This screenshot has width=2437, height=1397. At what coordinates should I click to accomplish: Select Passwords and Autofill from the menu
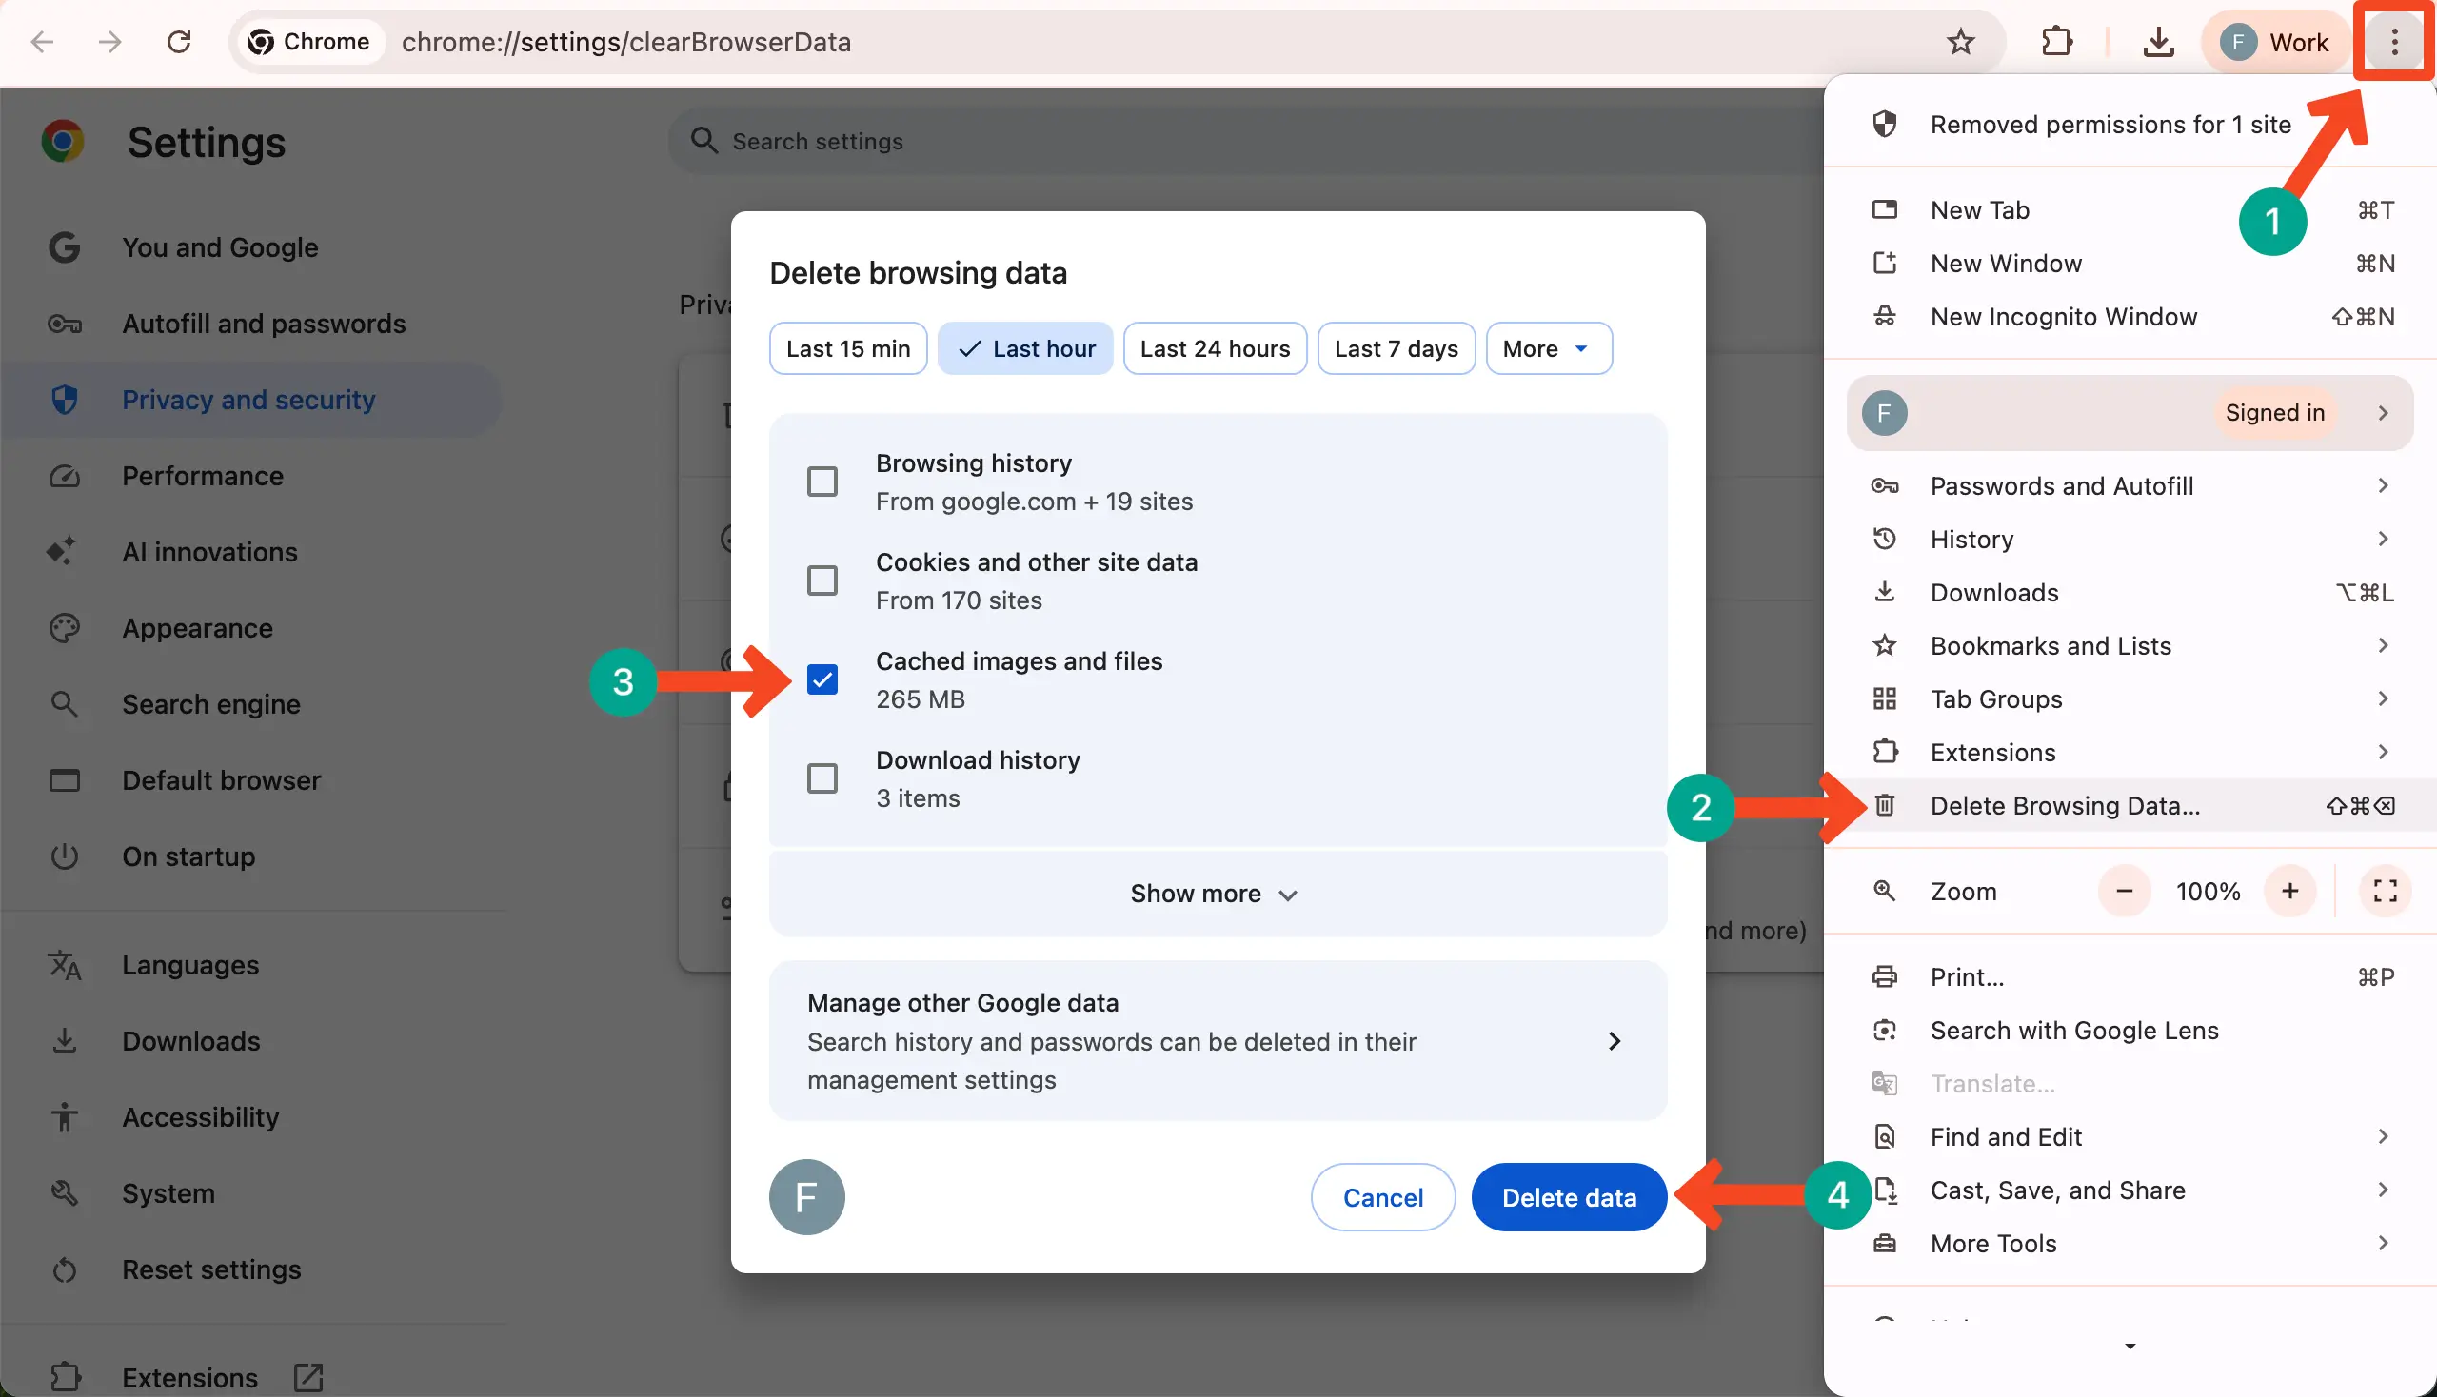(x=2061, y=484)
